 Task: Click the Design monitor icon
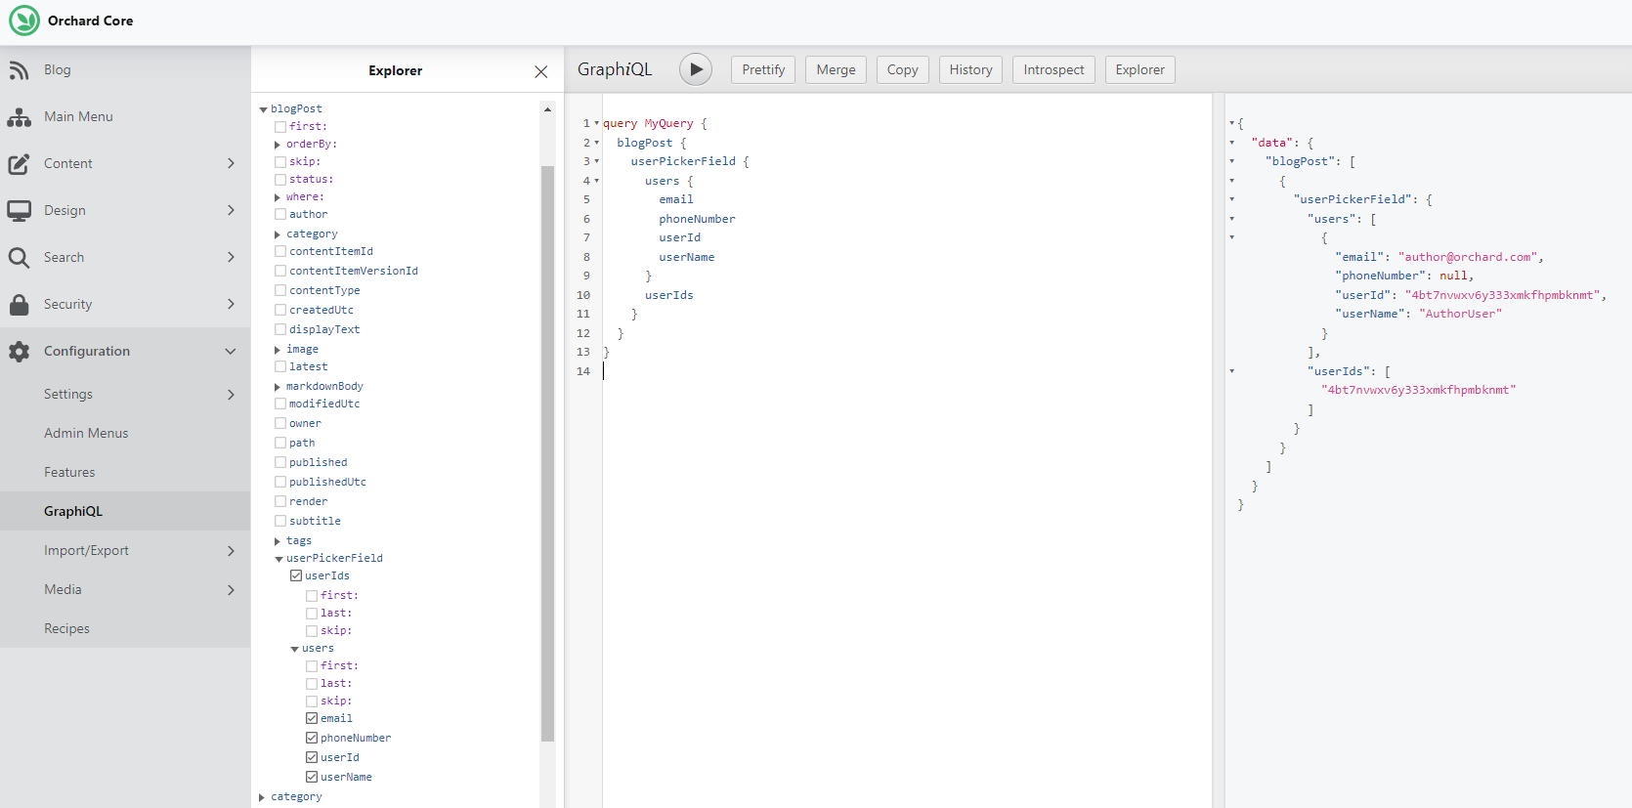point(19,211)
